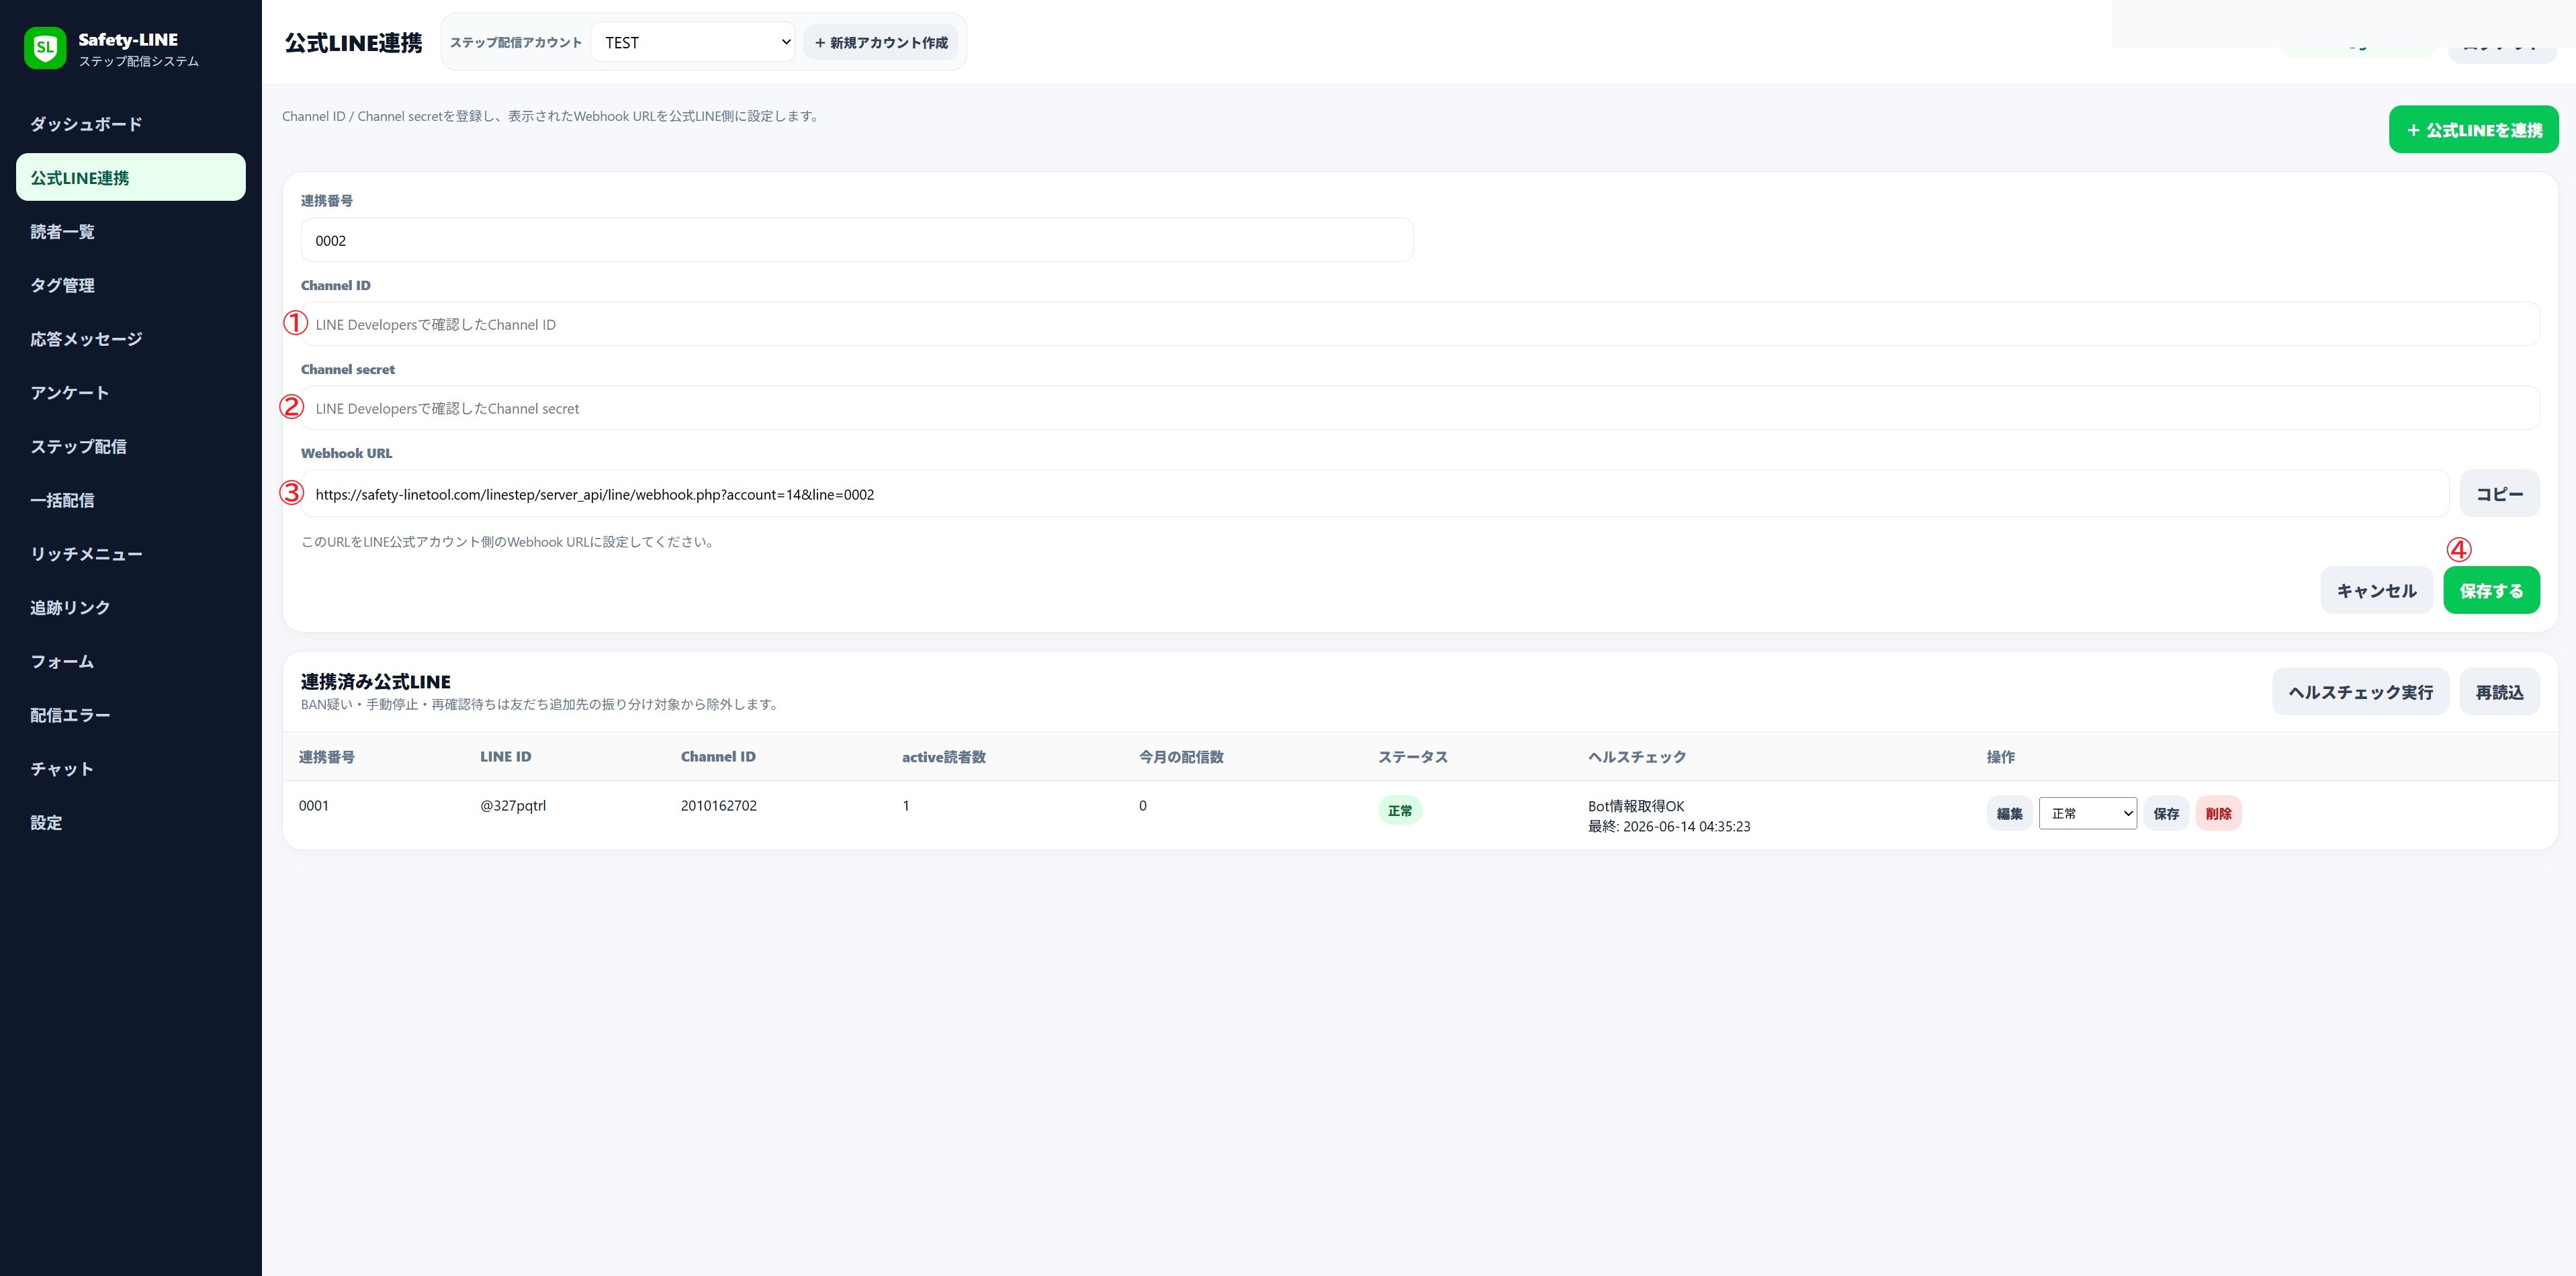This screenshot has height=1276, width=2576.
Task: Navigate to アンケート
Action: coord(131,392)
